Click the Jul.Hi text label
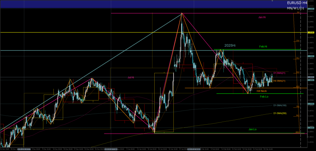 point(131,77)
